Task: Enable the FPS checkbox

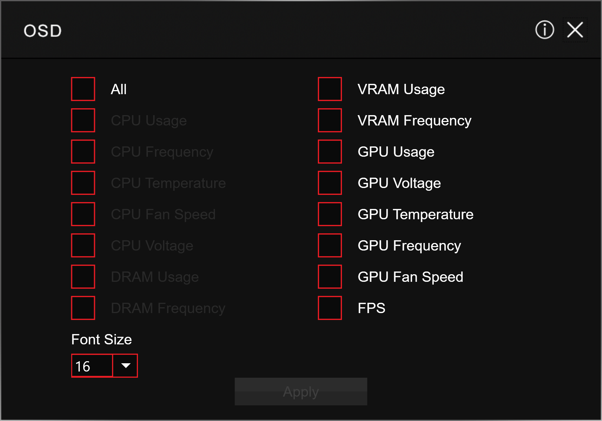Action: [330, 308]
